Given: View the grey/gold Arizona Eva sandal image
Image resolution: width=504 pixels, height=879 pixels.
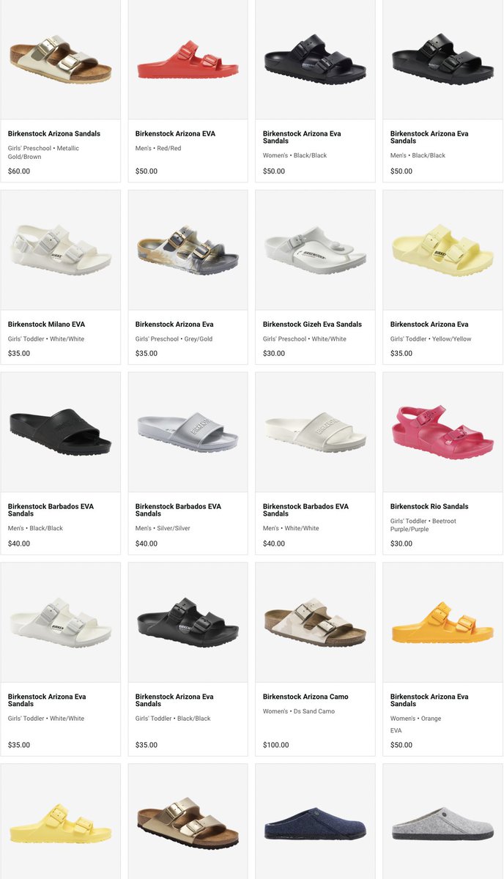Looking at the screenshot, I should 188,250.
